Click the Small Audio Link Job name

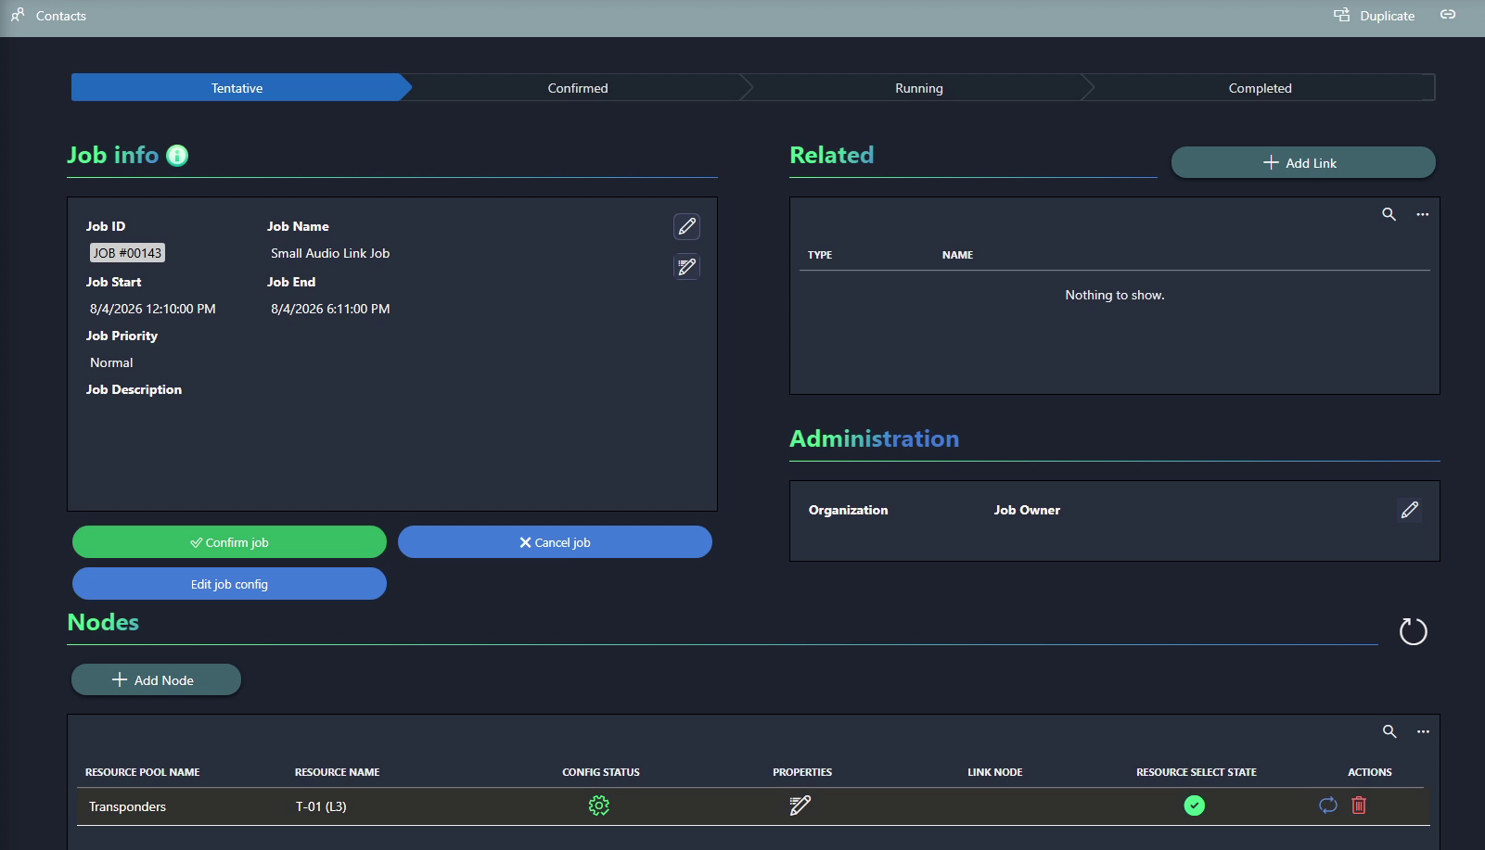330,253
